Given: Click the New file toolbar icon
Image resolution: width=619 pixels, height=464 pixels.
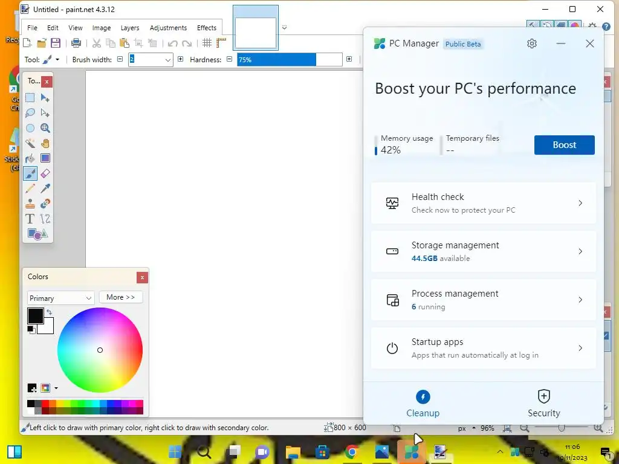Looking at the screenshot, I should pos(27,43).
